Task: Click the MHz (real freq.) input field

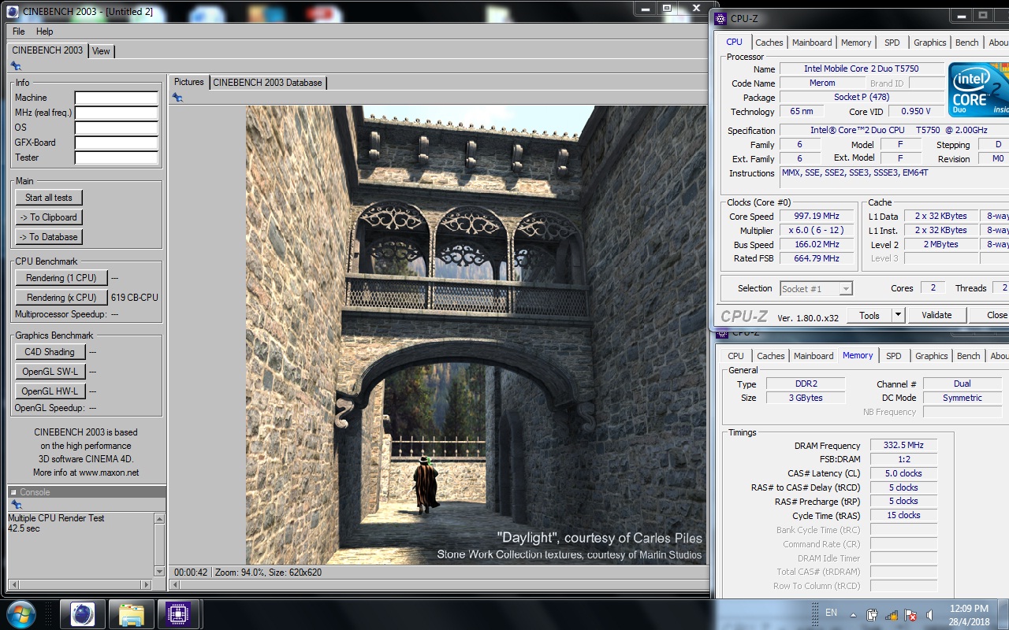Action: coord(117,113)
